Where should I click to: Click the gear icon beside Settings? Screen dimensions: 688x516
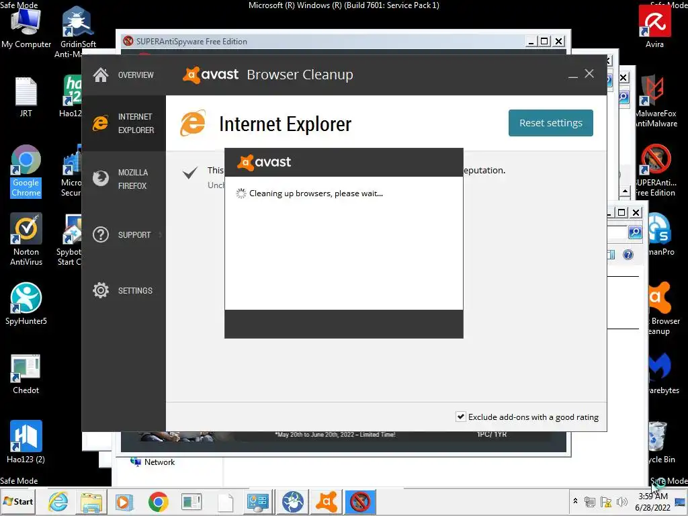pyautogui.click(x=101, y=290)
